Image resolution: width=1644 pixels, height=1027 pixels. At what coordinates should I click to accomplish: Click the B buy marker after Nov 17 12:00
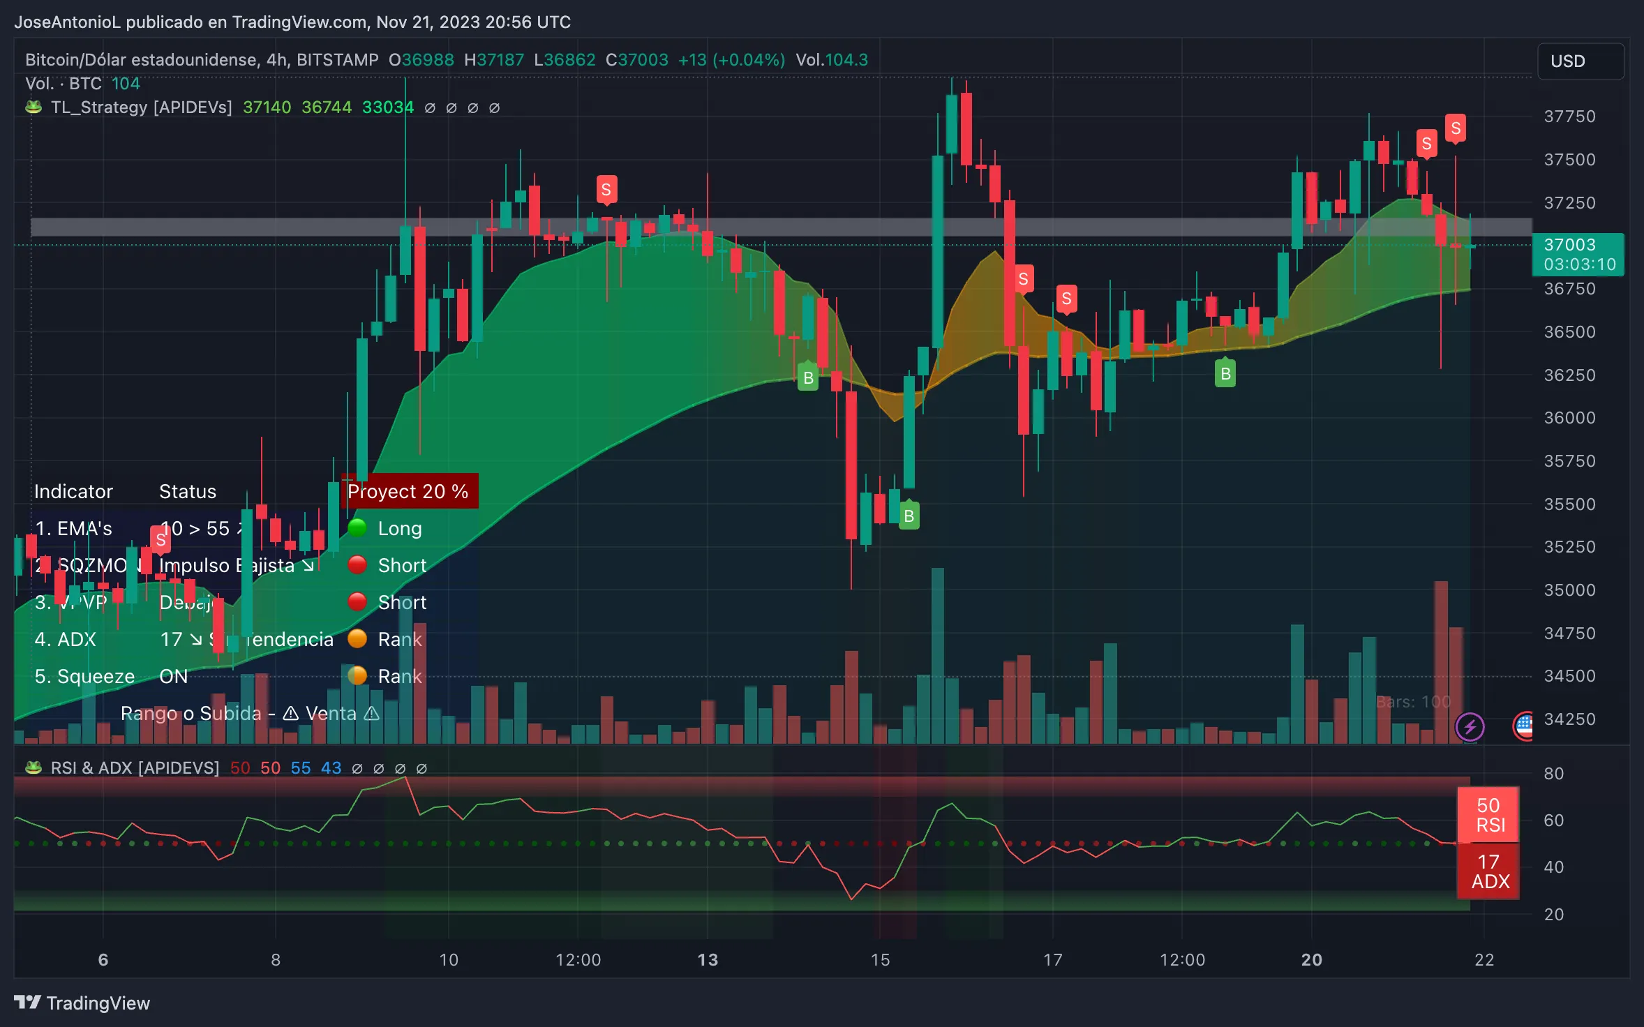1225,374
